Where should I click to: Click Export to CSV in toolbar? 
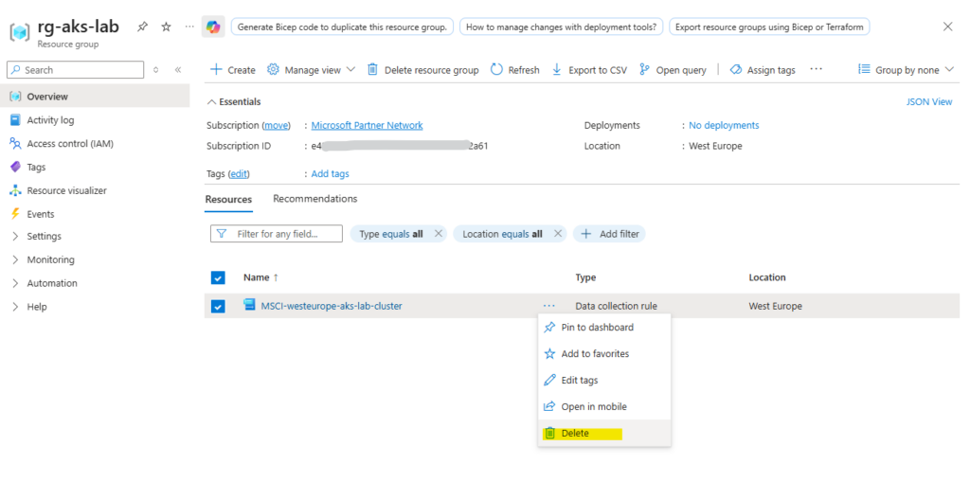pyautogui.click(x=588, y=70)
